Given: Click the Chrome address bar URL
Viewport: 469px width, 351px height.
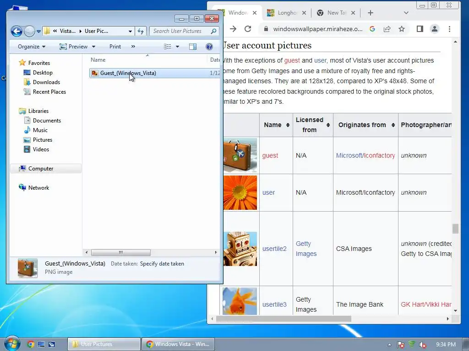Looking at the screenshot, I should (x=318, y=29).
